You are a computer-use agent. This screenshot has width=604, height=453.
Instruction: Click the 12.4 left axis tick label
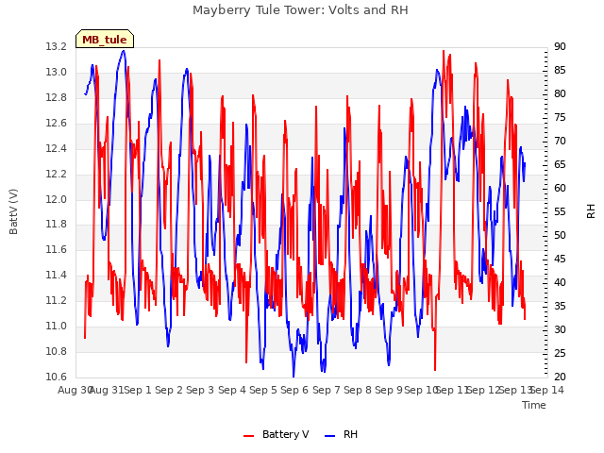(x=56, y=149)
